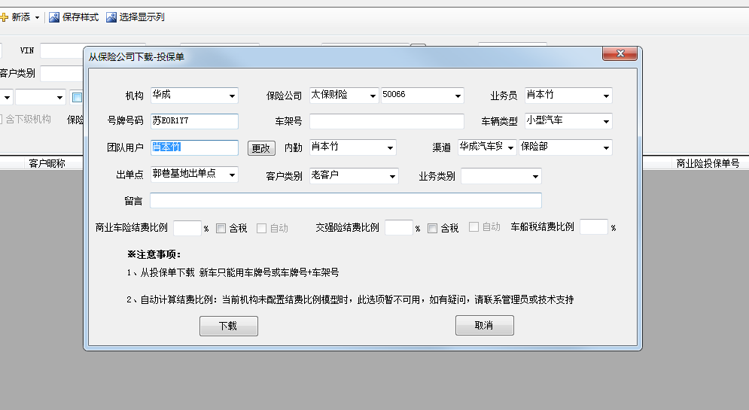Click 客户昵称 column header in background table
This screenshot has width=749, height=410.
coord(47,163)
